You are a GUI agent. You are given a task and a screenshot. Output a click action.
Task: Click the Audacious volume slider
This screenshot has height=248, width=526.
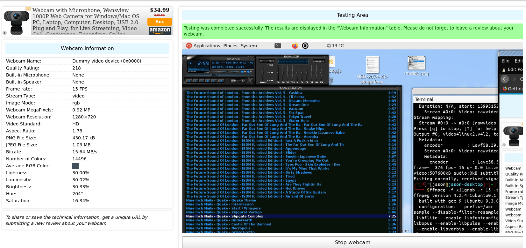coord(219,72)
